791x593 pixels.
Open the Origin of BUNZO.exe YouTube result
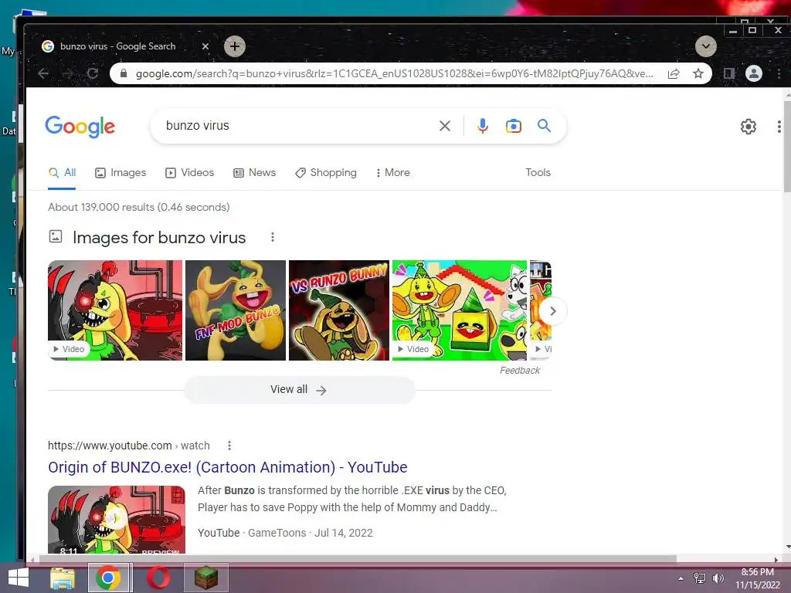228,467
